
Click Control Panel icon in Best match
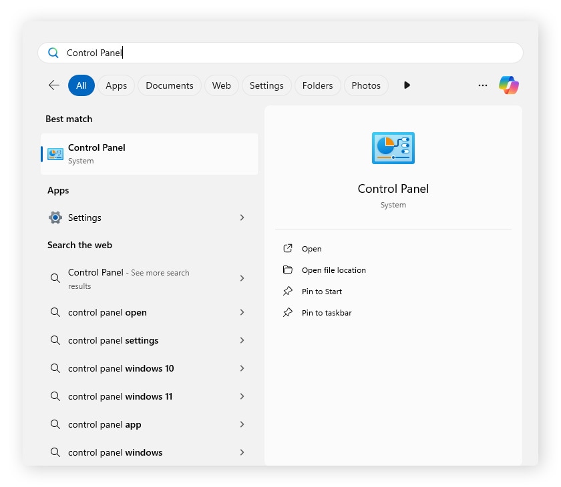[x=55, y=154]
